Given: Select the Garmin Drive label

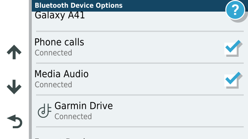Looking at the screenshot, I should [84, 106].
